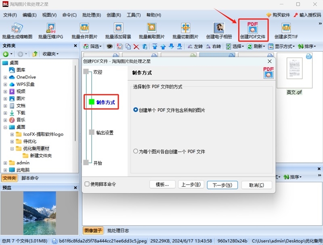The width and height of the screenshot is (323, 245).
Task: Click the red delete X toolbar icon
Action: [x=136, y=47]
